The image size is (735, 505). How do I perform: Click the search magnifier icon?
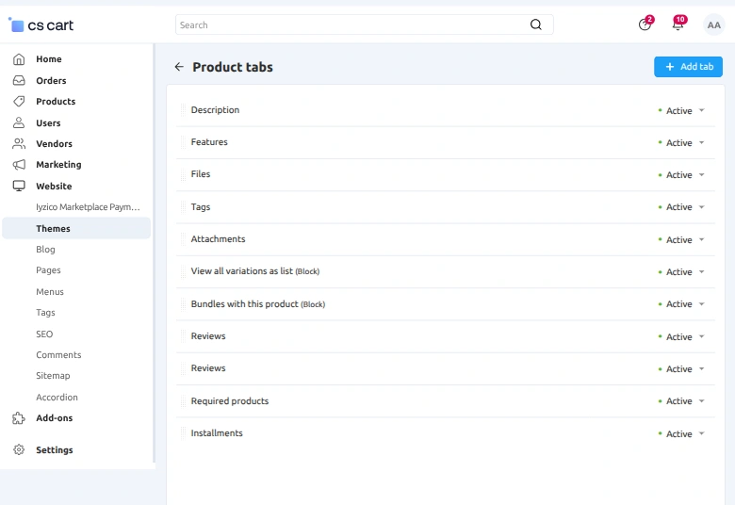click(536, 24)
